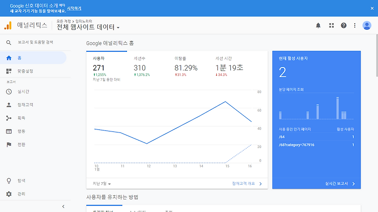Click the 시작하기 link in the banner
The image size is (378, 212).
(74, 8)
